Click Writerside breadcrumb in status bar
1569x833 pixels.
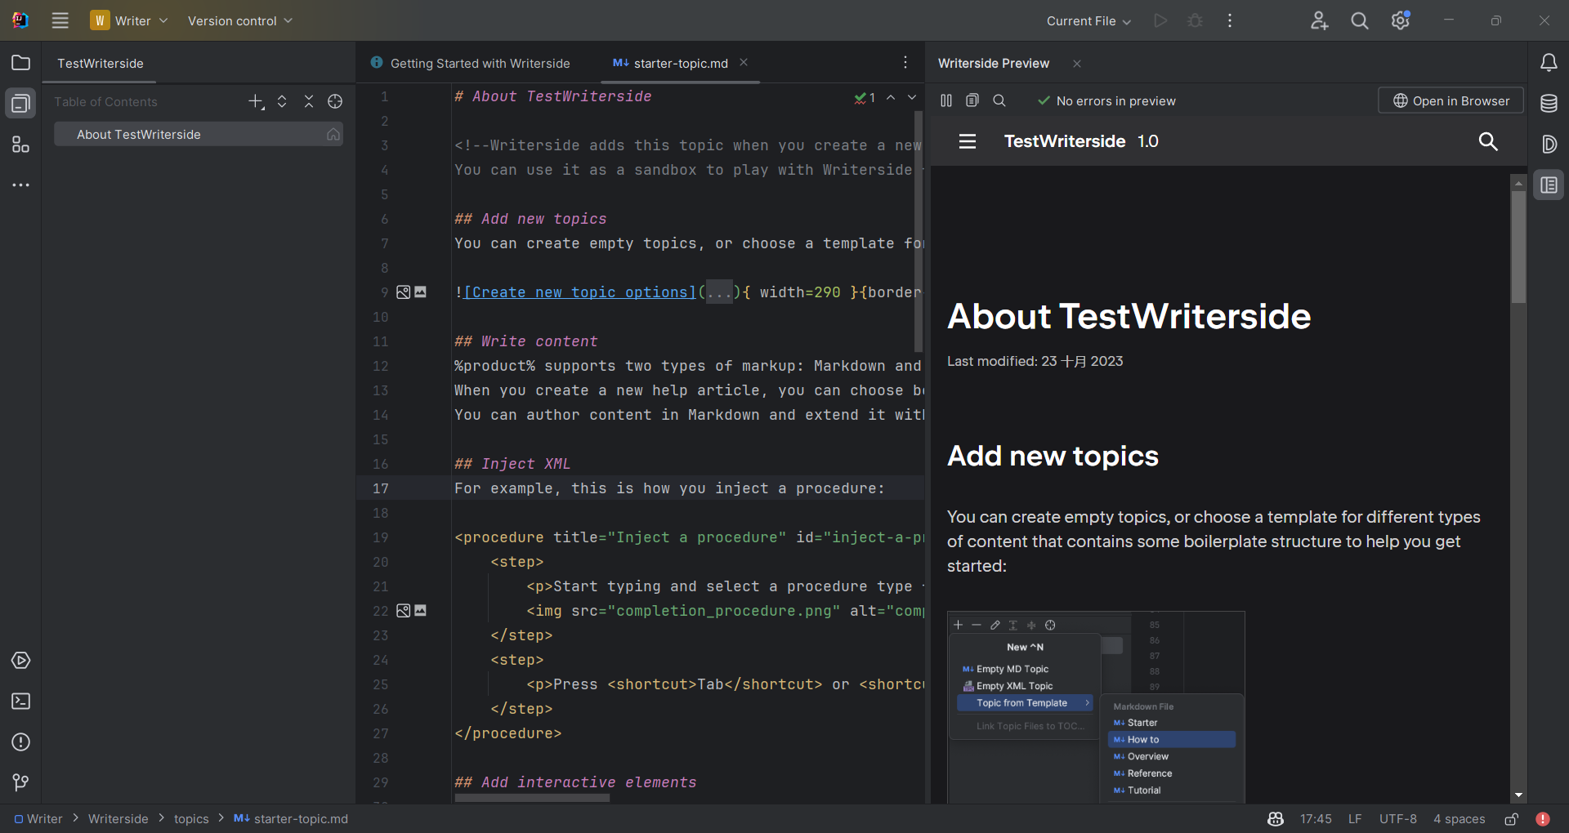pos(118,818)
